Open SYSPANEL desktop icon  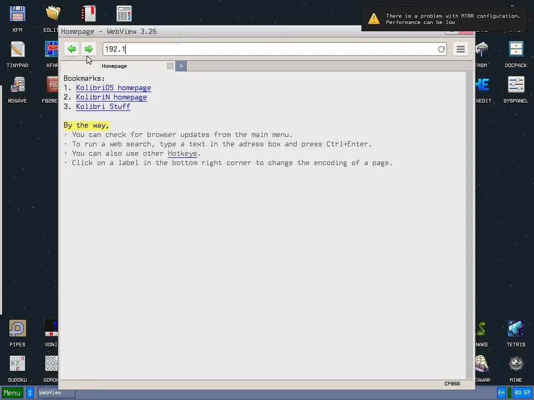[x=516, y=90]
